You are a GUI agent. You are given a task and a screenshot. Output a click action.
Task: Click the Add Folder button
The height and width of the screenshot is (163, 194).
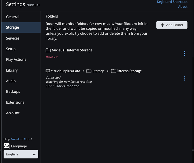click(172, 25)
